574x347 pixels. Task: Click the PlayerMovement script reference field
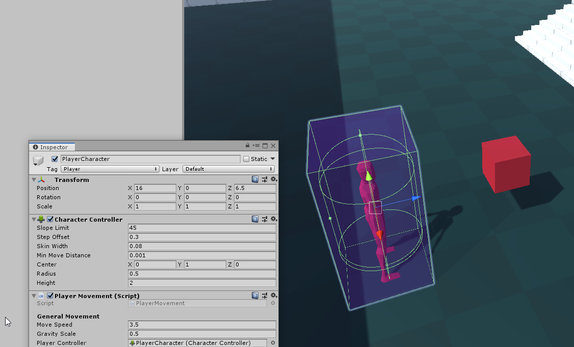coord(198,303)
